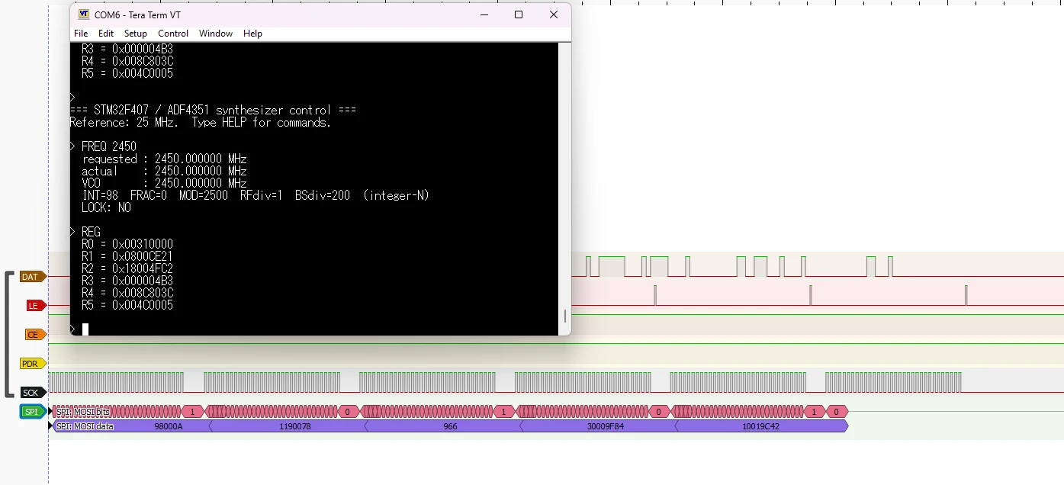Minimize the Tera Term window
This screenshot has height=485, width=1064.
click(484, 14)
